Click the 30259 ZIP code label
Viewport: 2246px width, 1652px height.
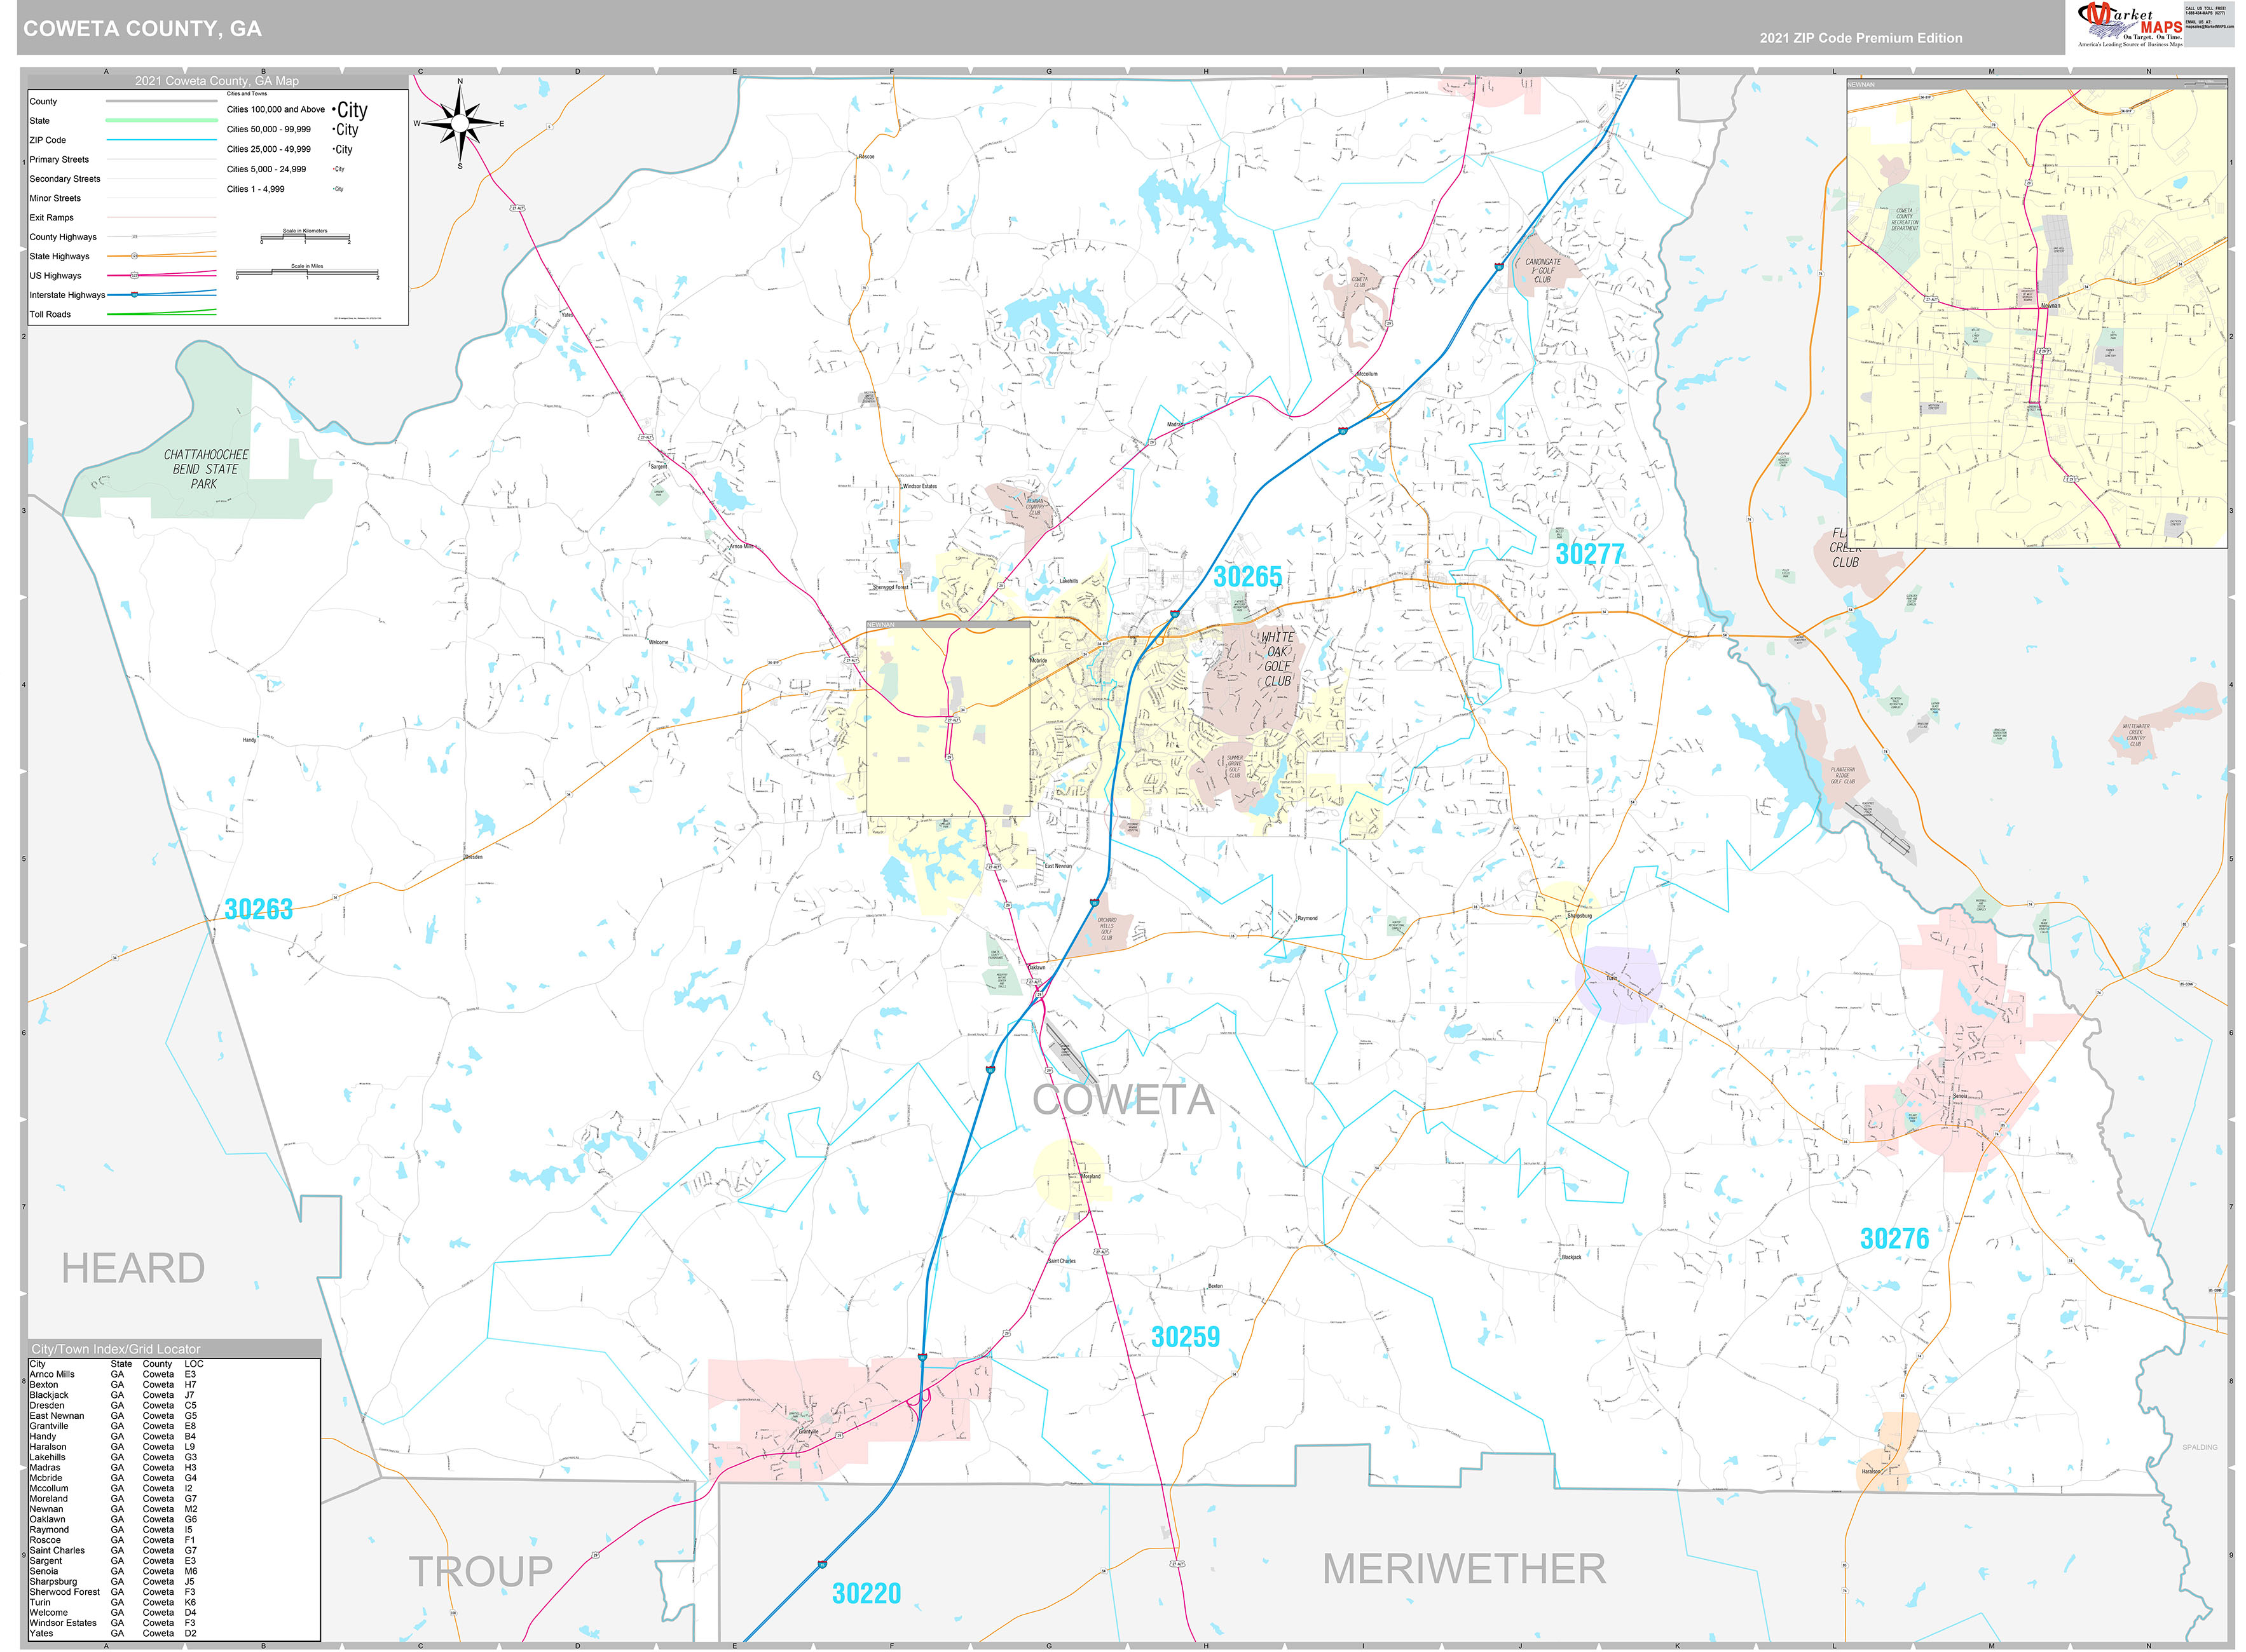[1186, 1337]
